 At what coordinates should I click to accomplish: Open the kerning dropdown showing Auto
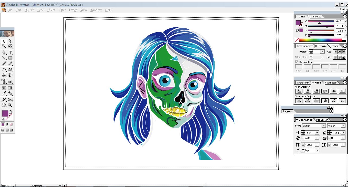click(317, 138)
